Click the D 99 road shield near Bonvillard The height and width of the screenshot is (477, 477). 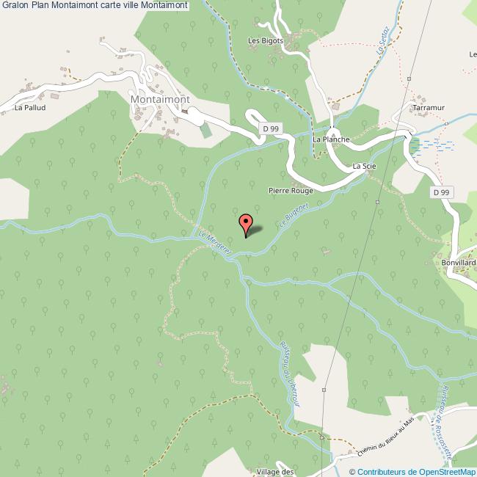point(441,192)
